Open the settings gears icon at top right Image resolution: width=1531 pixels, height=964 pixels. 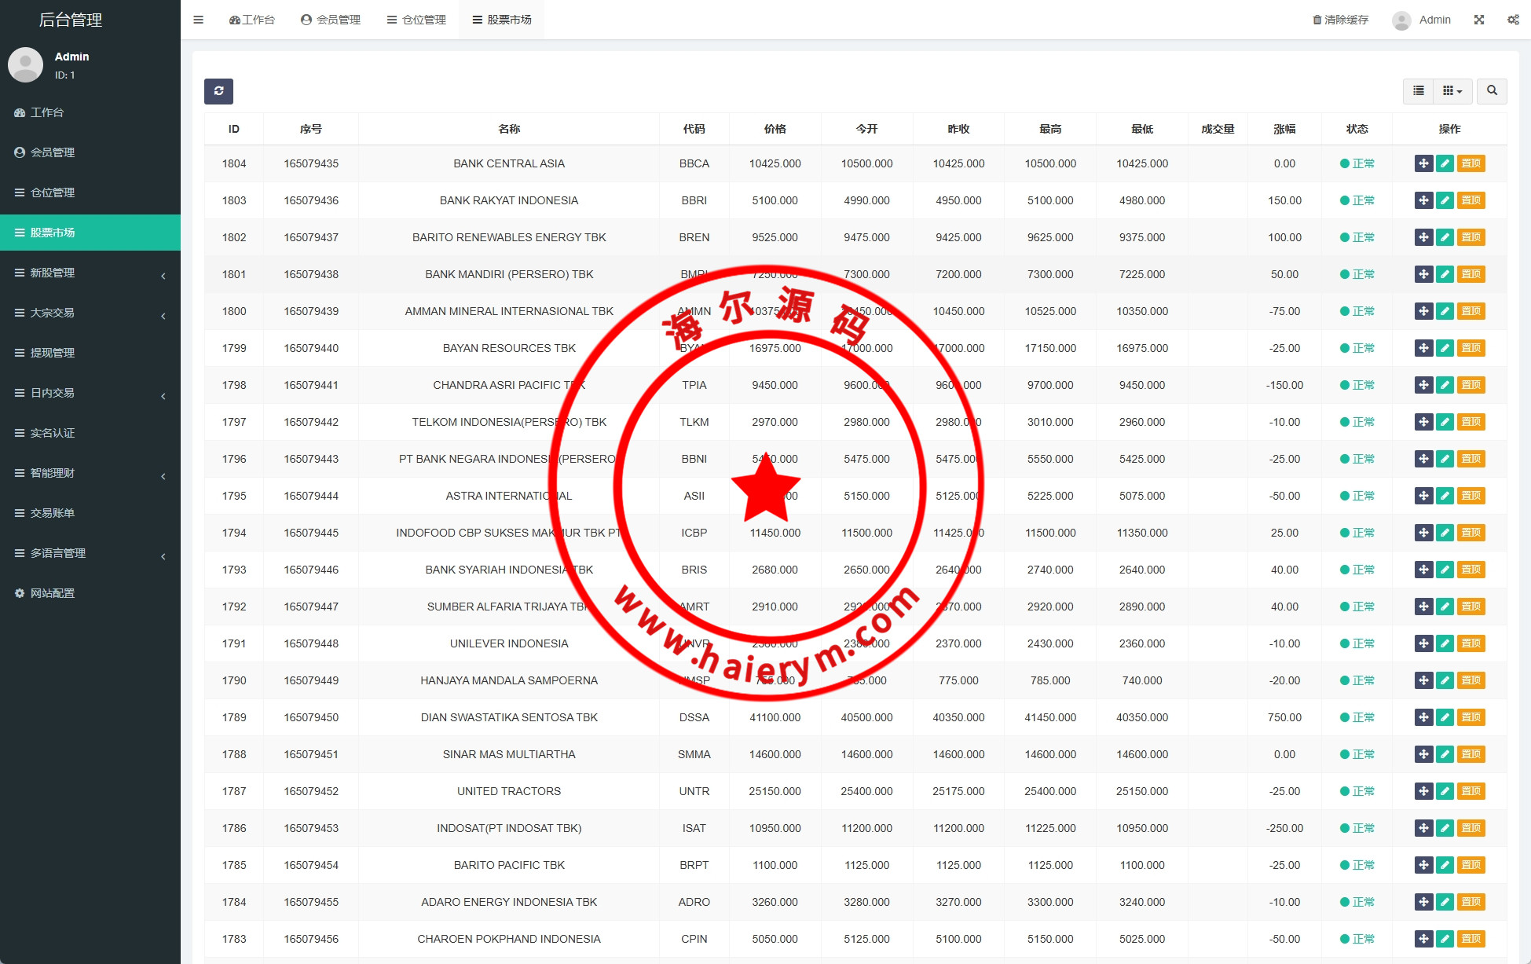1513,20
